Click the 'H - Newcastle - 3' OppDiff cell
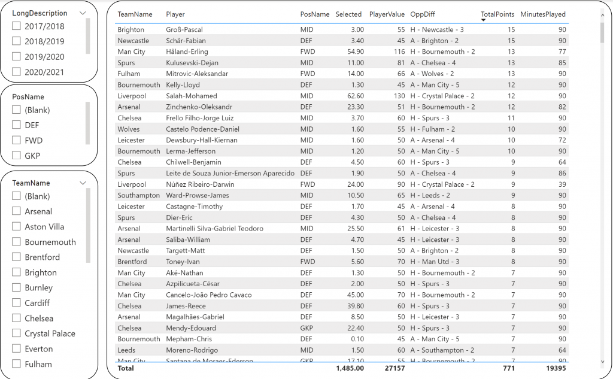 tap(436, 29)
